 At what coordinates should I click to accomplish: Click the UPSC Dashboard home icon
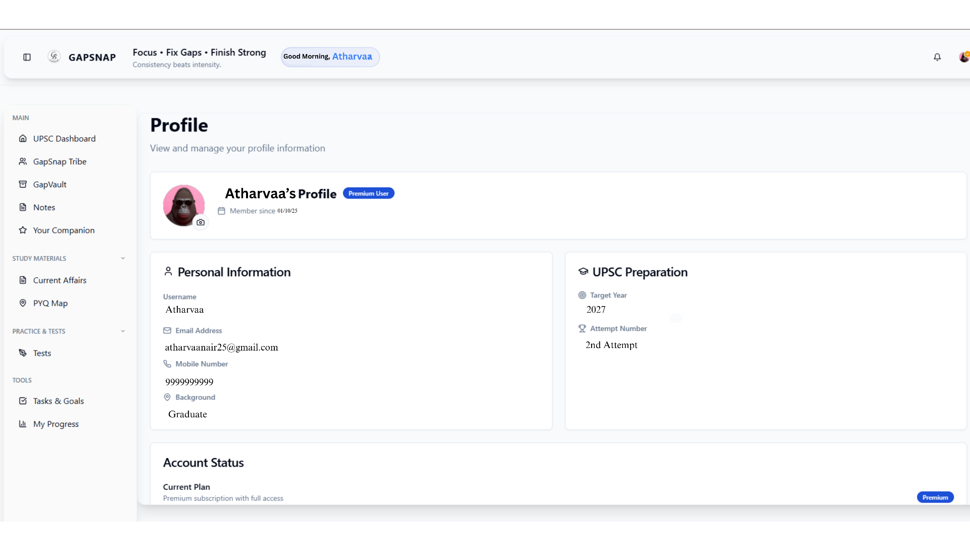23,138
